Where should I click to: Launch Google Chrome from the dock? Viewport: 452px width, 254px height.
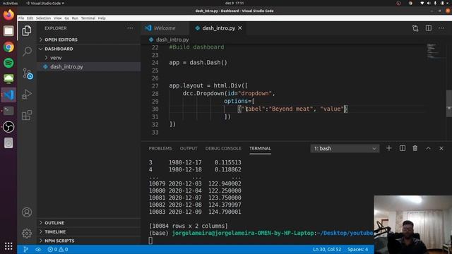(8, 47)
